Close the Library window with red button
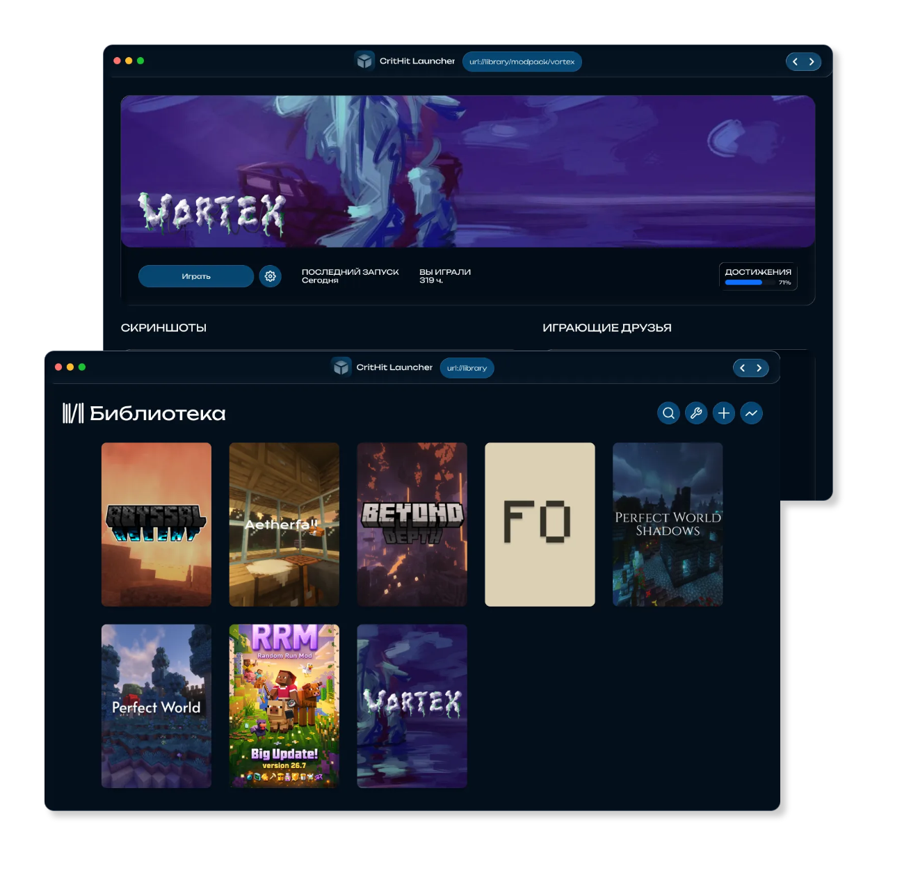 pyautogui.click(x=58, y=367)
